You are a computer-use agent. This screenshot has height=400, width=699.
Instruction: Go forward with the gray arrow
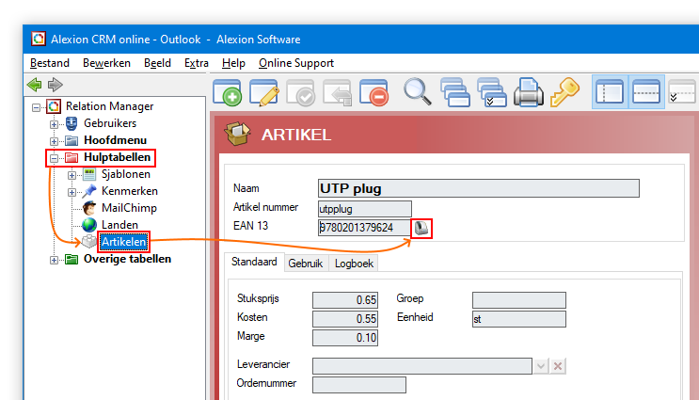[x=56, y=85]
